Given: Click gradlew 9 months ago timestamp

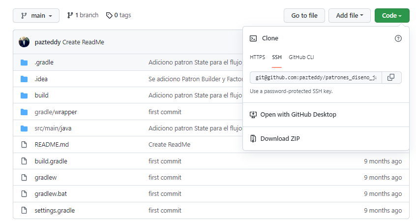Looking at the screenshot, I should [383, 177].
